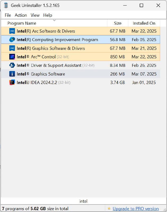Image resolution: width=167 pixels, height=212 pixels.
Task: Click the Intel Computing Improvement Program icon
Action: tap(12, 39)
